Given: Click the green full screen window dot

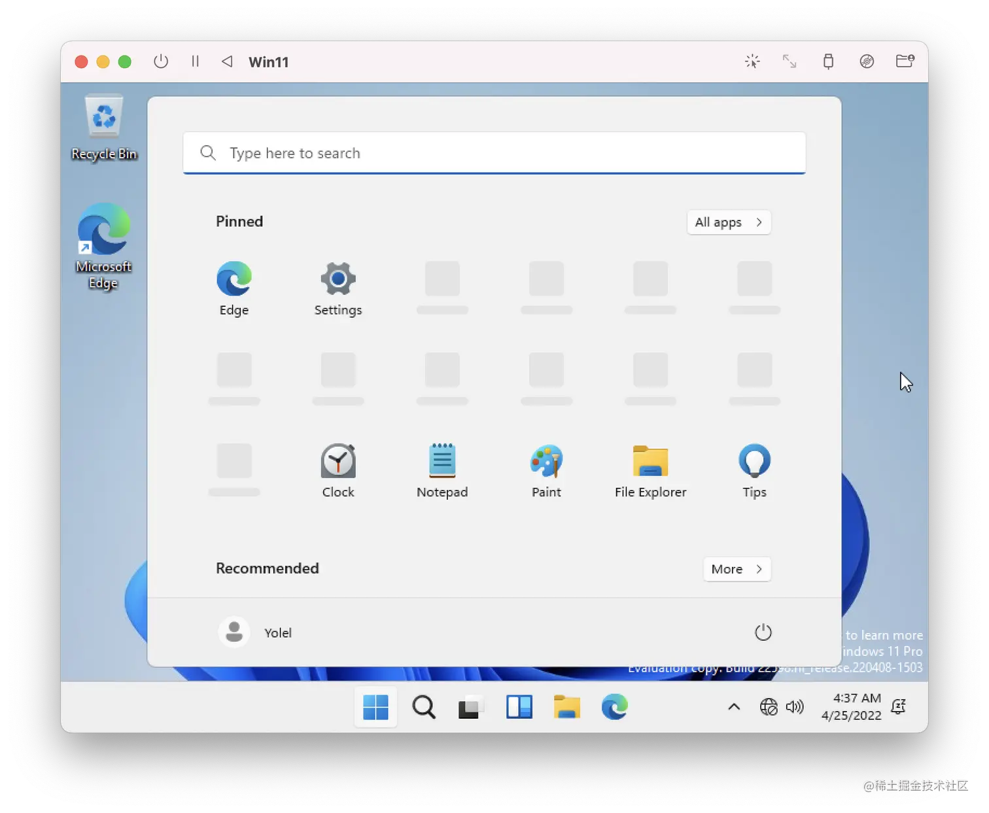Looking at the screenshot, I should 124,61.
